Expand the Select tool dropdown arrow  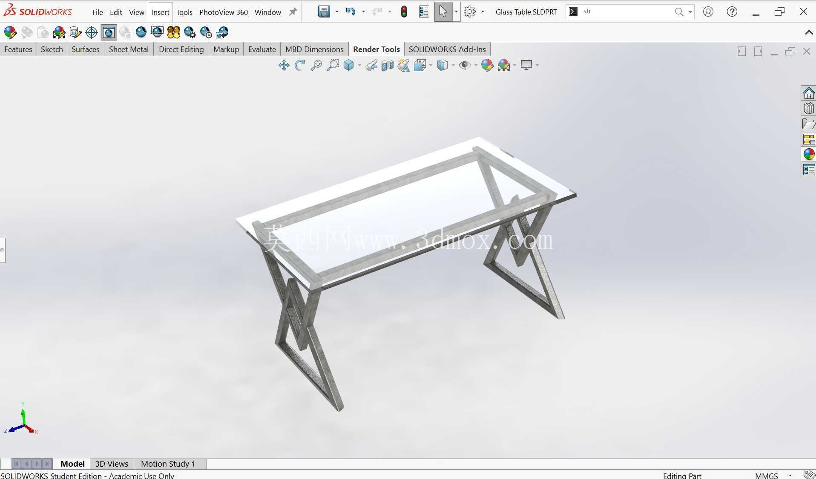click(456, 12)
